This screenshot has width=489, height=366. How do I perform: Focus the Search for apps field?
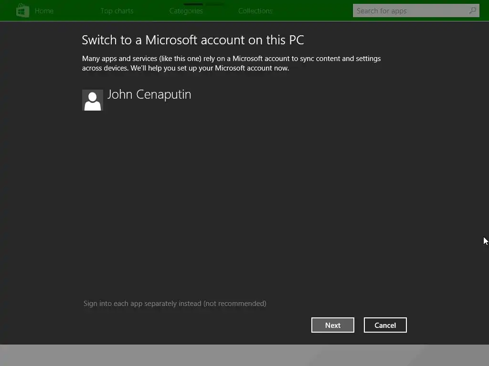coord(416,10)
